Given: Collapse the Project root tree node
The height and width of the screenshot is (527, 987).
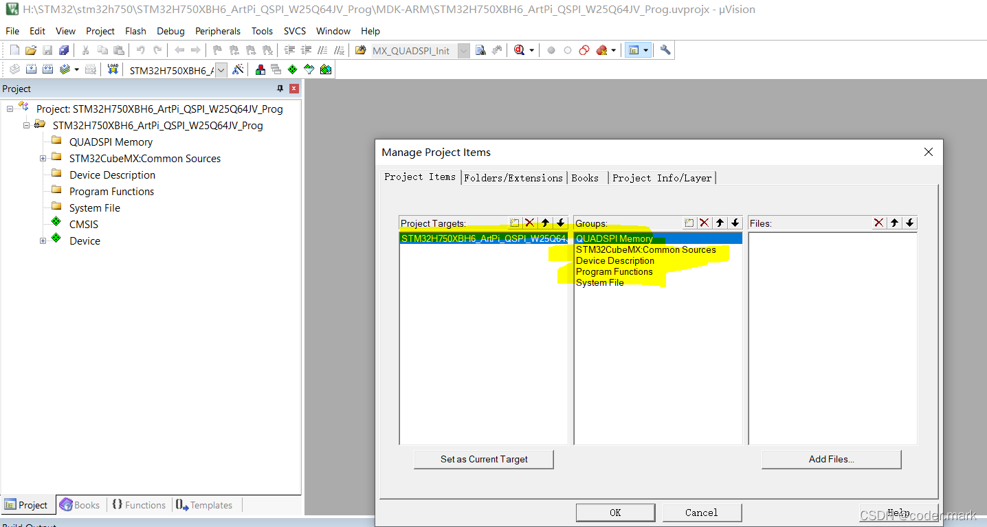Looking at the screenshot, I should point(10,109).
